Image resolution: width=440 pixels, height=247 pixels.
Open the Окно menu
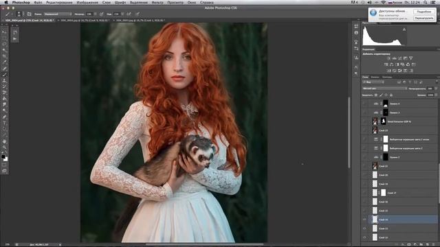point(192,2)
